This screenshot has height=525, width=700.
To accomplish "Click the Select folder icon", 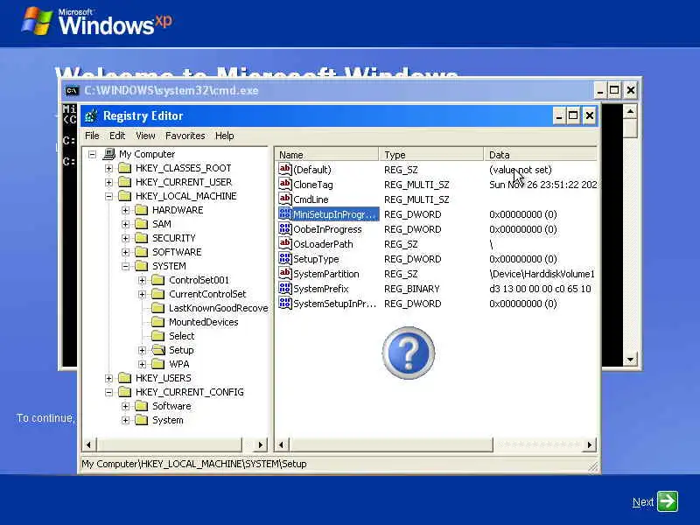I will tap(158, 336).
